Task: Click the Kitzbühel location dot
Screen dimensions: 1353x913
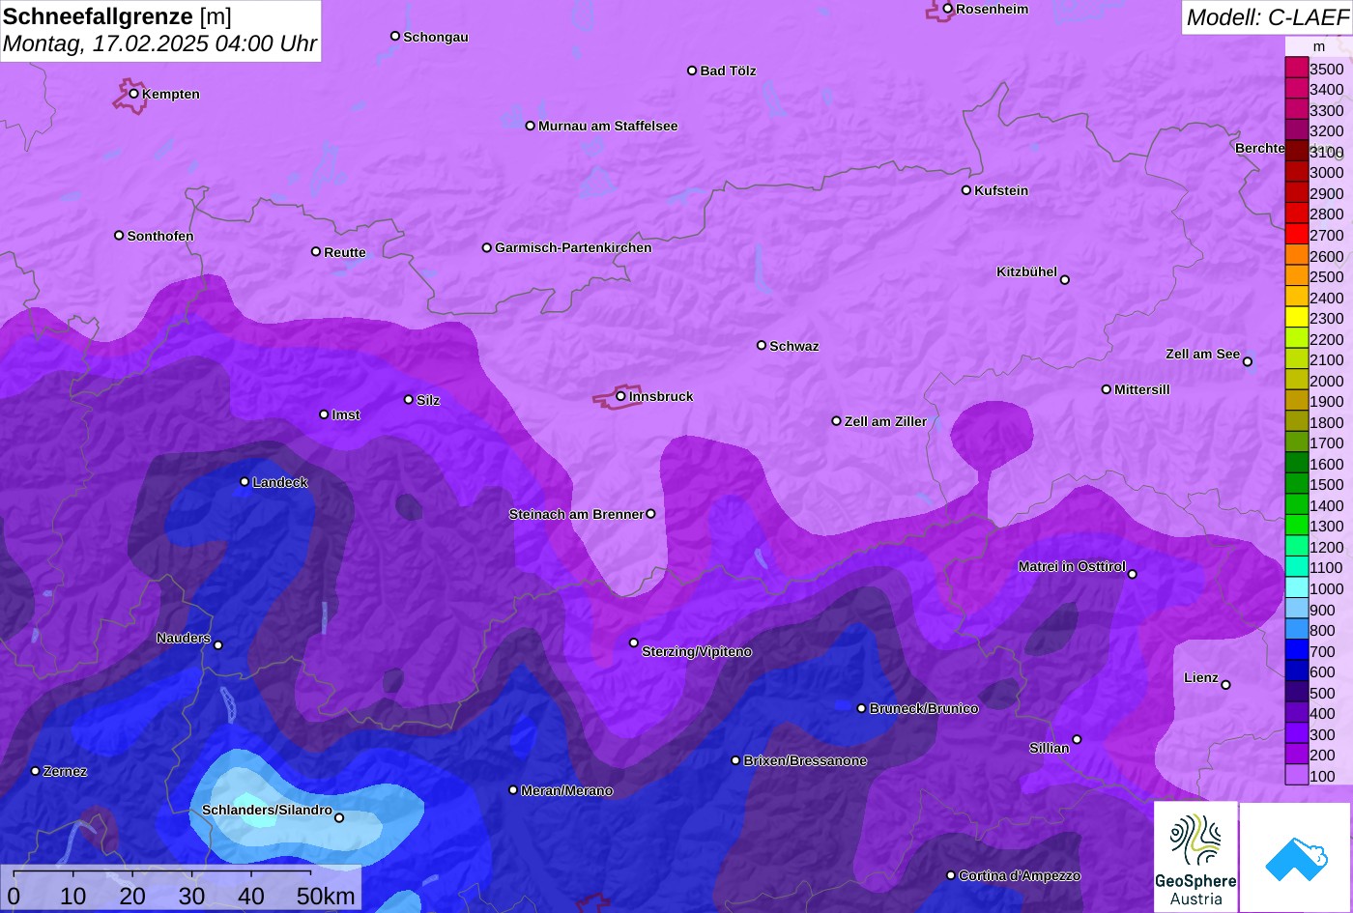Action: (1065, 280)
